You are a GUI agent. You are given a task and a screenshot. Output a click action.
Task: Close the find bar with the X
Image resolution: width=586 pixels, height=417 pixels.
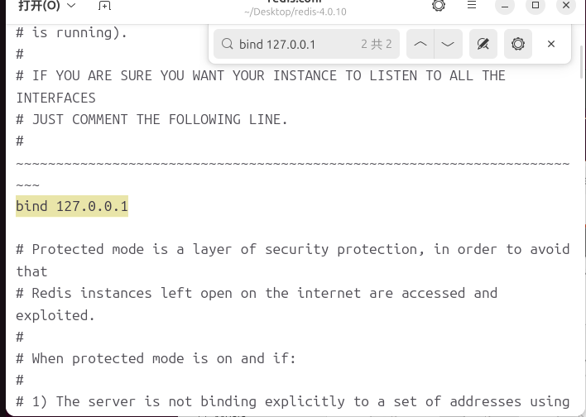click(551, 44)
